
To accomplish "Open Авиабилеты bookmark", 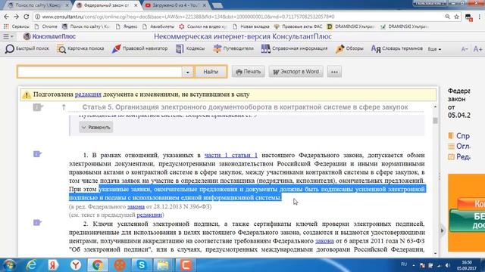I will point(158,27).
